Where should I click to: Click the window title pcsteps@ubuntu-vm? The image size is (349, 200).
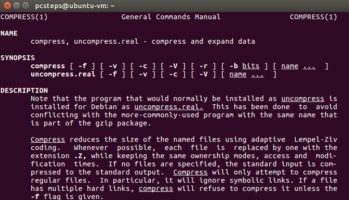(75, 6)
